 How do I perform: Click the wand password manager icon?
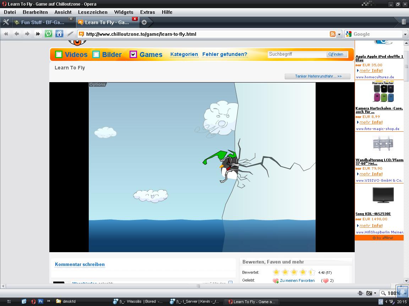[70, 34]
